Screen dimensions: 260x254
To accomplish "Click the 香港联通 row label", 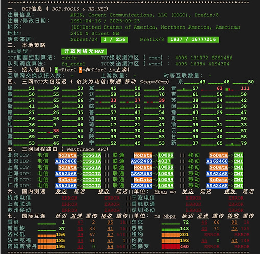I will pyautogui.click(x=143, y=204).
